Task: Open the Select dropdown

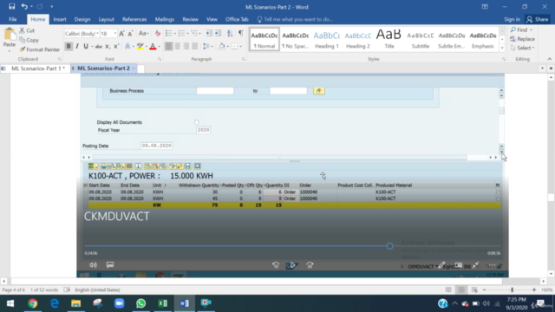Action: click(x=522, y=48)
